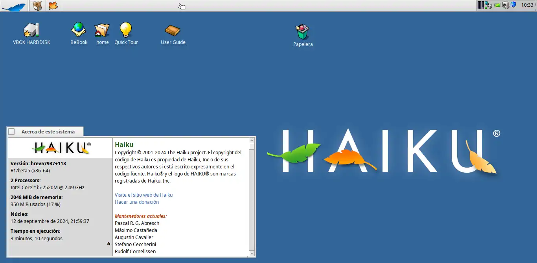Open the Visite el sitio web de Haiku link
The image size is (537, 263).
click(143, 195)
